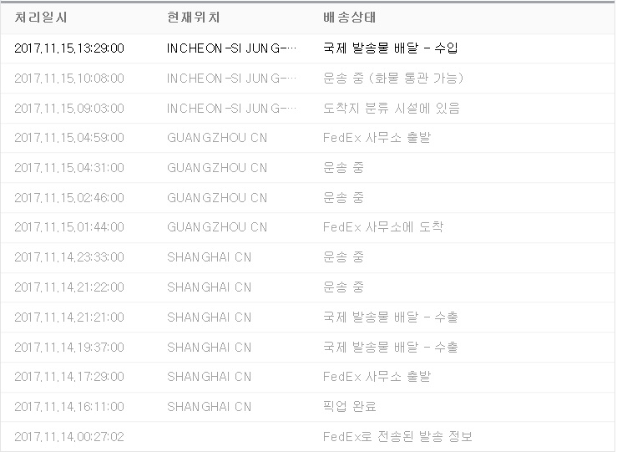
Task: Select the 2017.11.14.00:27:02 timestamp
Action: [69, 437]
